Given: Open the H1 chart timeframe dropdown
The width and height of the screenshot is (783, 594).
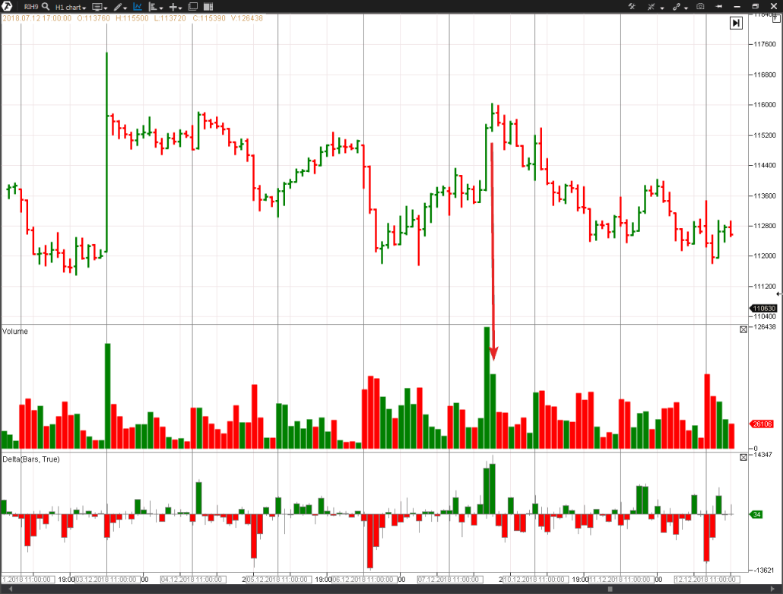Looking at the screenshot, I should (x=70, y=7).
